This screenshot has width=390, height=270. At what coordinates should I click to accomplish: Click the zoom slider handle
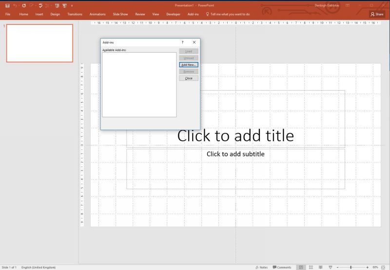[x=351, y=267]
